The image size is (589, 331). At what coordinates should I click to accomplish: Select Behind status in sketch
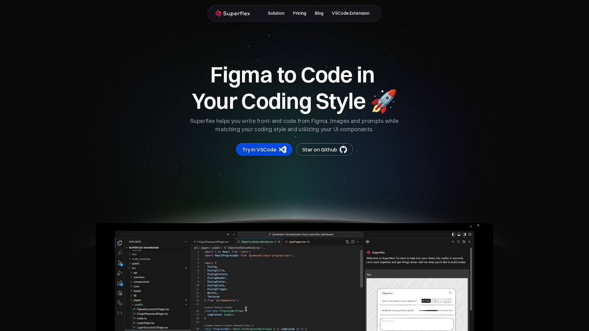click(x=436, y=301)
